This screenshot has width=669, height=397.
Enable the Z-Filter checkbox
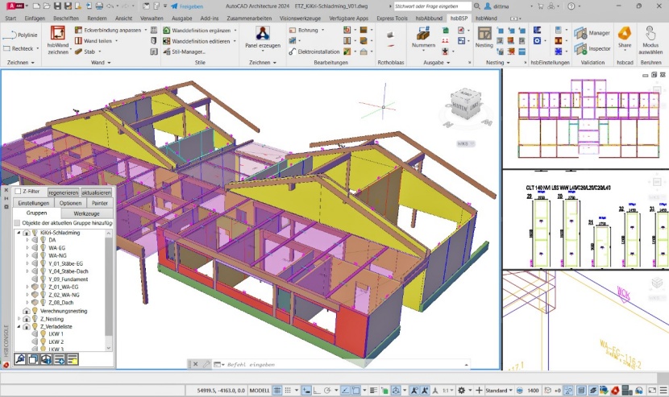19,192
